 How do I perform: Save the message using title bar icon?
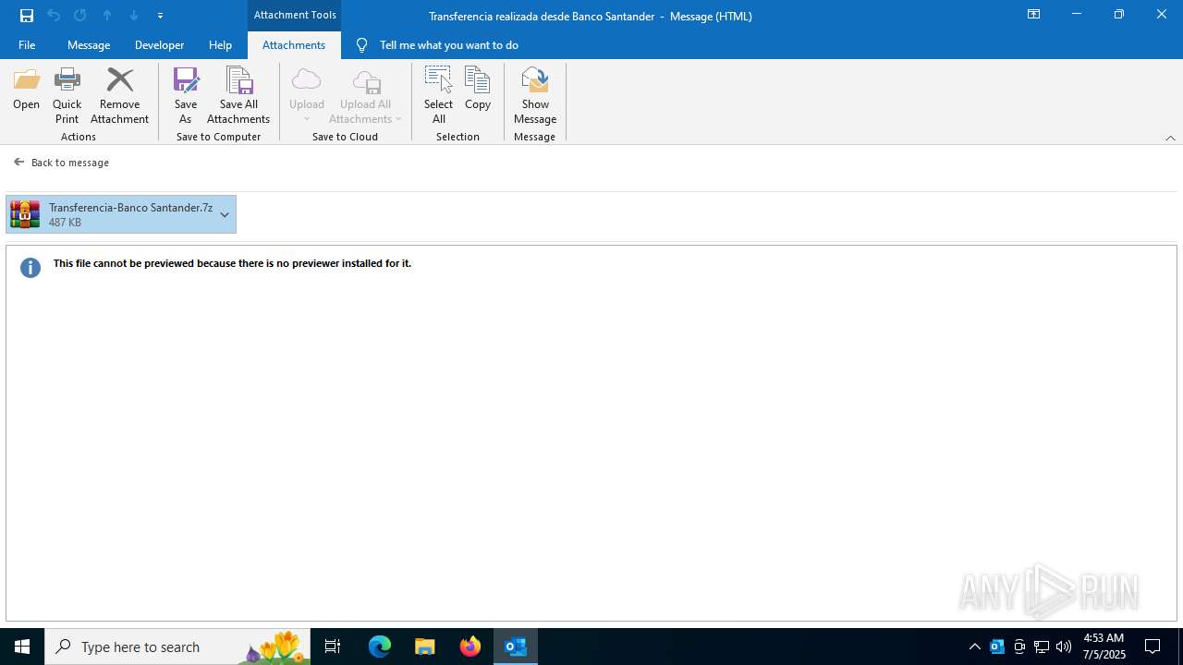(27, 16)
